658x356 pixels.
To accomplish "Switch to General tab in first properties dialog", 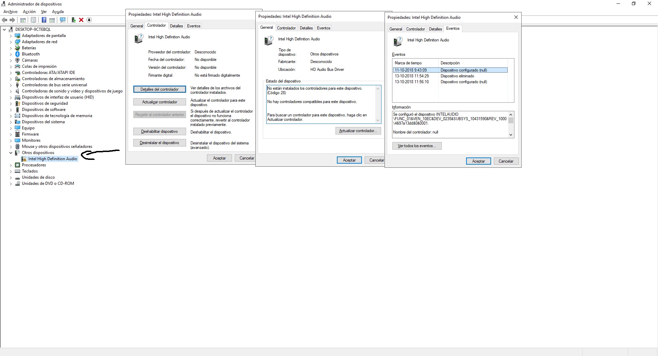I will [137, 26].
